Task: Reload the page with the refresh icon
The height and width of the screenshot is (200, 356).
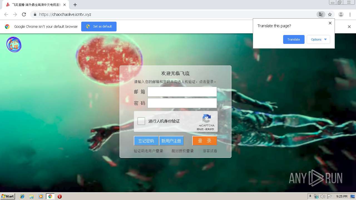Action: click(x=24, y=14)
